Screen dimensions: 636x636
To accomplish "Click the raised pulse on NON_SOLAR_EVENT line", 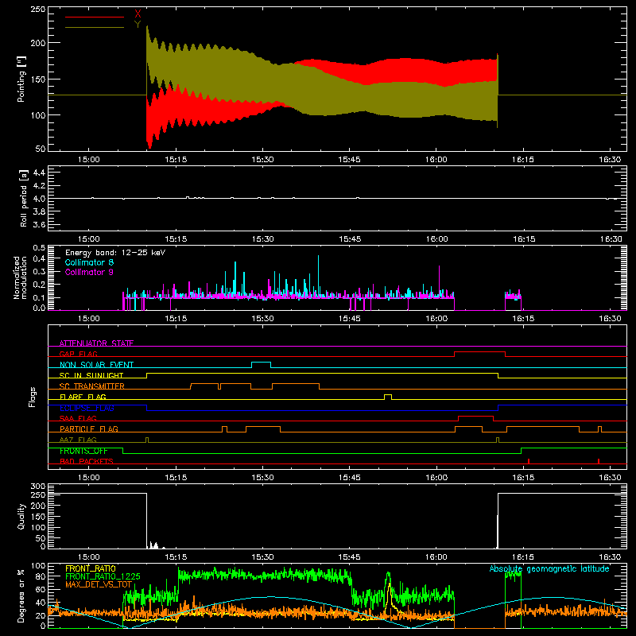I will 262,364.
